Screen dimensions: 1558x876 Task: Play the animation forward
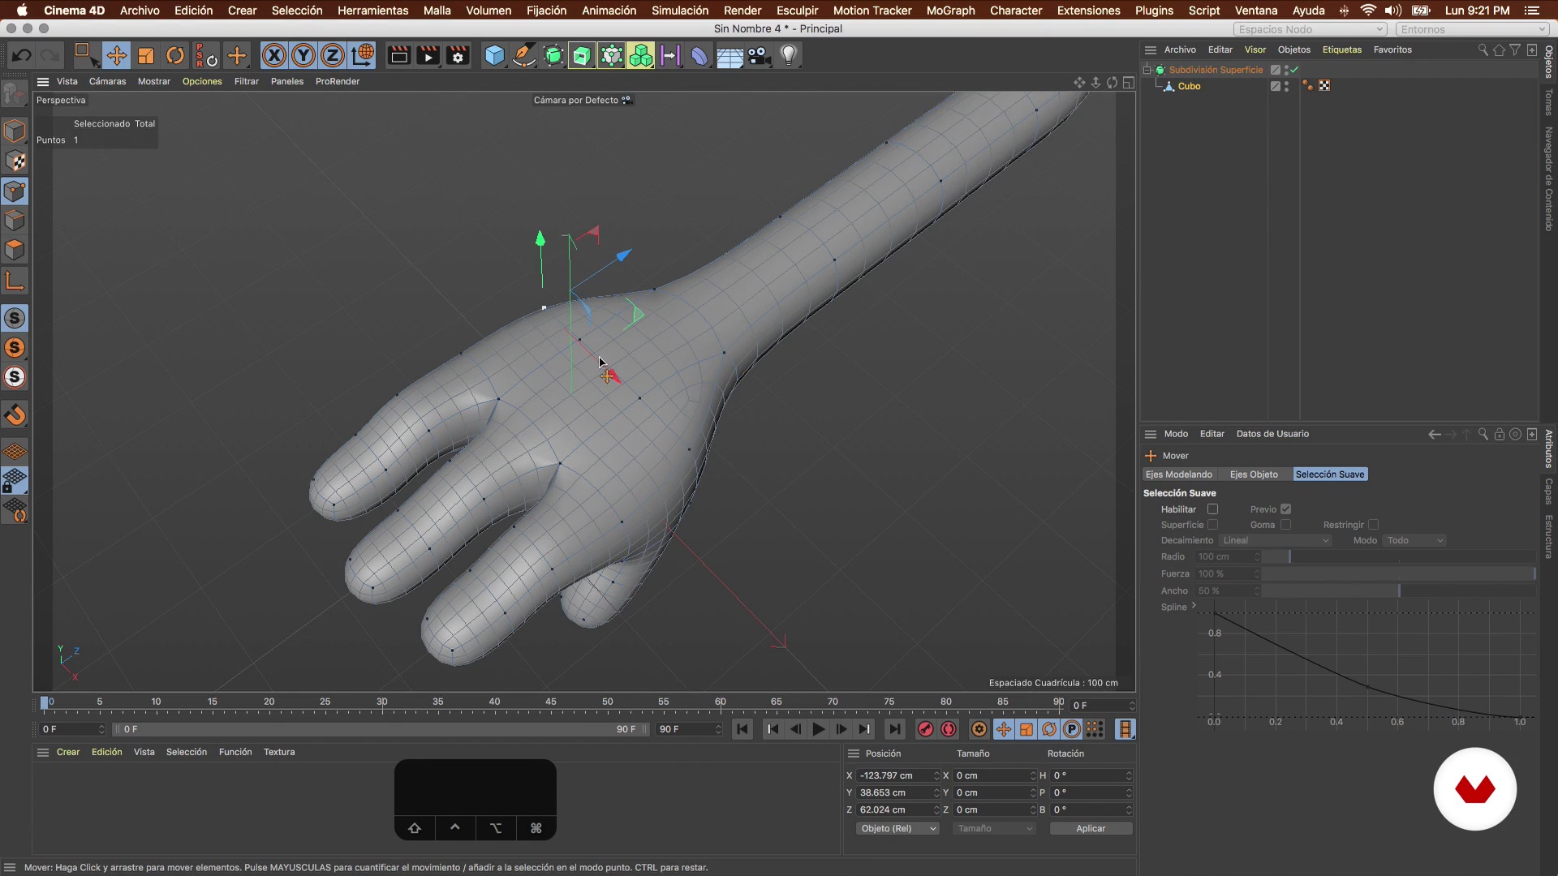point(819,729)
